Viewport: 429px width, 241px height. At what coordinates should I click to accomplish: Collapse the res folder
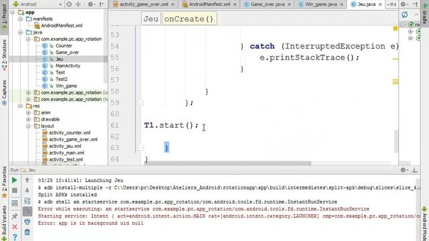20,106
